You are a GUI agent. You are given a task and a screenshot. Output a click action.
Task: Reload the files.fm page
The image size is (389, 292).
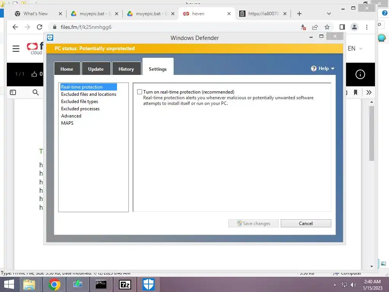tap(40, 27)
